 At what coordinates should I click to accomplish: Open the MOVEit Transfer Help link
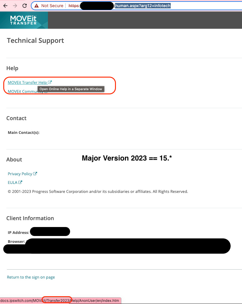tap(27, 82)
